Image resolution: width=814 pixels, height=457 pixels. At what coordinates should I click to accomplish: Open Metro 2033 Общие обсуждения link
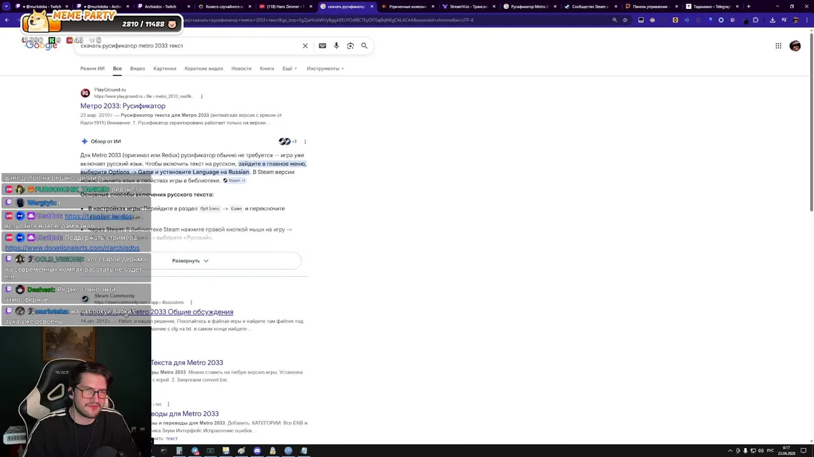pos(183,312)
